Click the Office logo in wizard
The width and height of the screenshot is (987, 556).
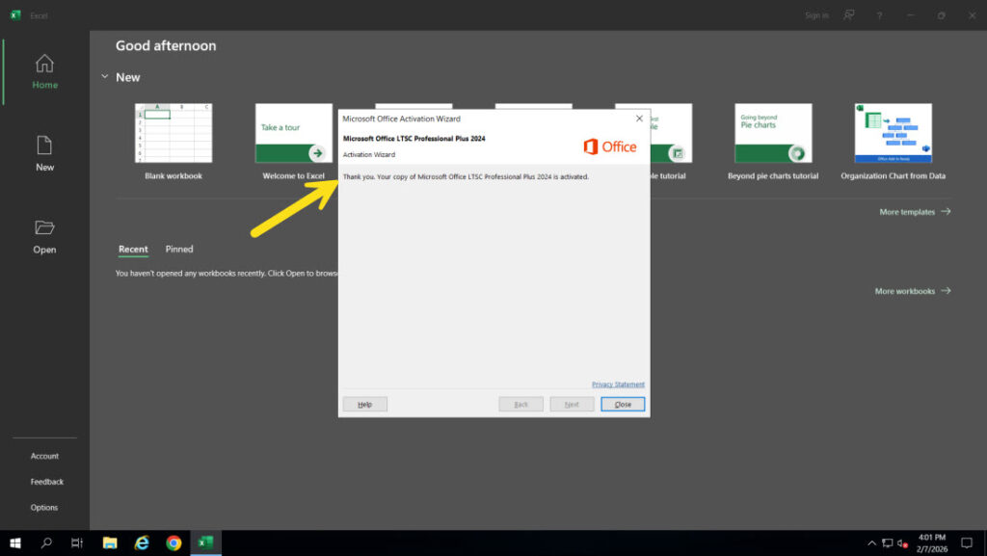click(610, 146)
